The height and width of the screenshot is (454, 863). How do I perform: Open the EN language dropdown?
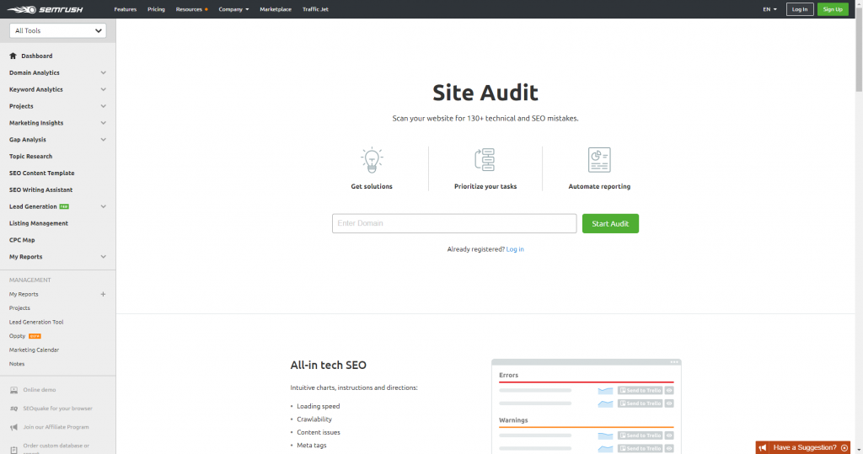coord(769,9)
